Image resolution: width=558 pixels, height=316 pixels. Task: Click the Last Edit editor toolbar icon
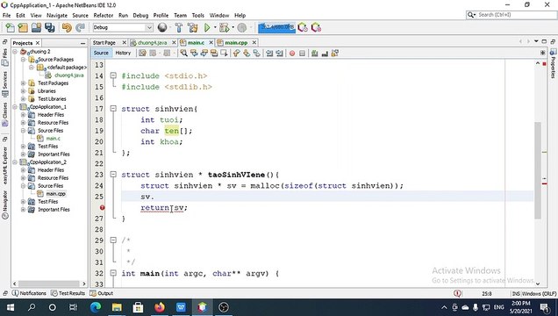point(142,53)
